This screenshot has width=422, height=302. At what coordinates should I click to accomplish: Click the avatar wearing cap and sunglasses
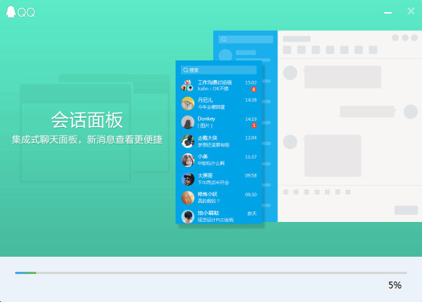pos(188,179)
